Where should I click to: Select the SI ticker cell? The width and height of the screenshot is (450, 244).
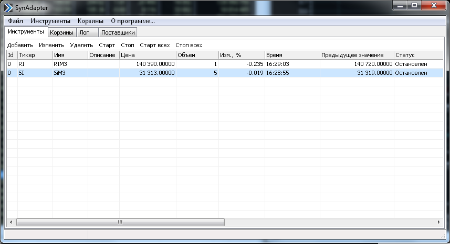pyautogui.click(x=35, y=73)
